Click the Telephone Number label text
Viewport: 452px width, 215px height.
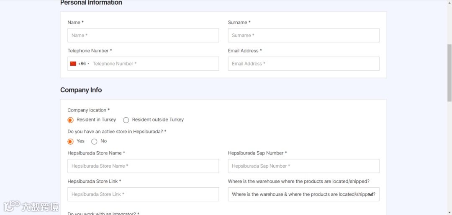pos(90,51)
